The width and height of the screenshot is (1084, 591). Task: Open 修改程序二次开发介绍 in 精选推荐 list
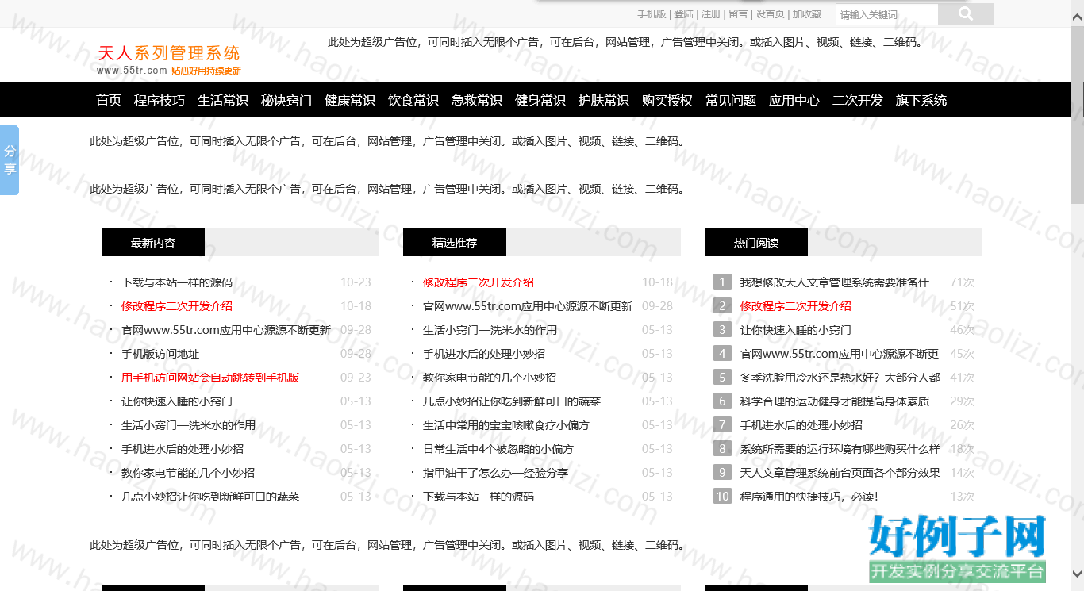[479, 282]
